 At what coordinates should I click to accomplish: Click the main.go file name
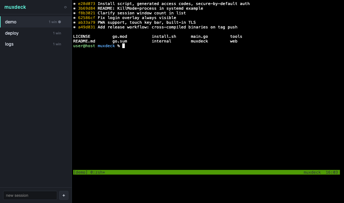[x=199, y=36]
